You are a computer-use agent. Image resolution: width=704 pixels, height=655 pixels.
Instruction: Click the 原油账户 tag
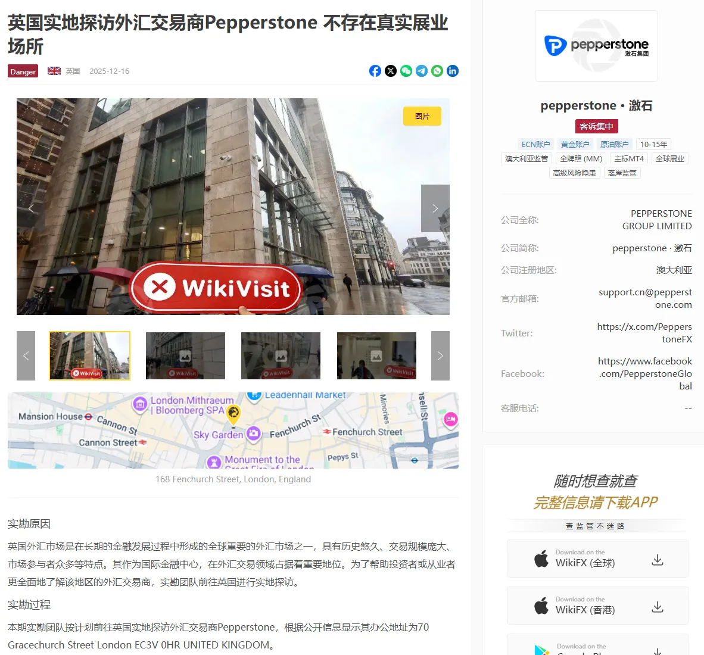tap(614, 144)
